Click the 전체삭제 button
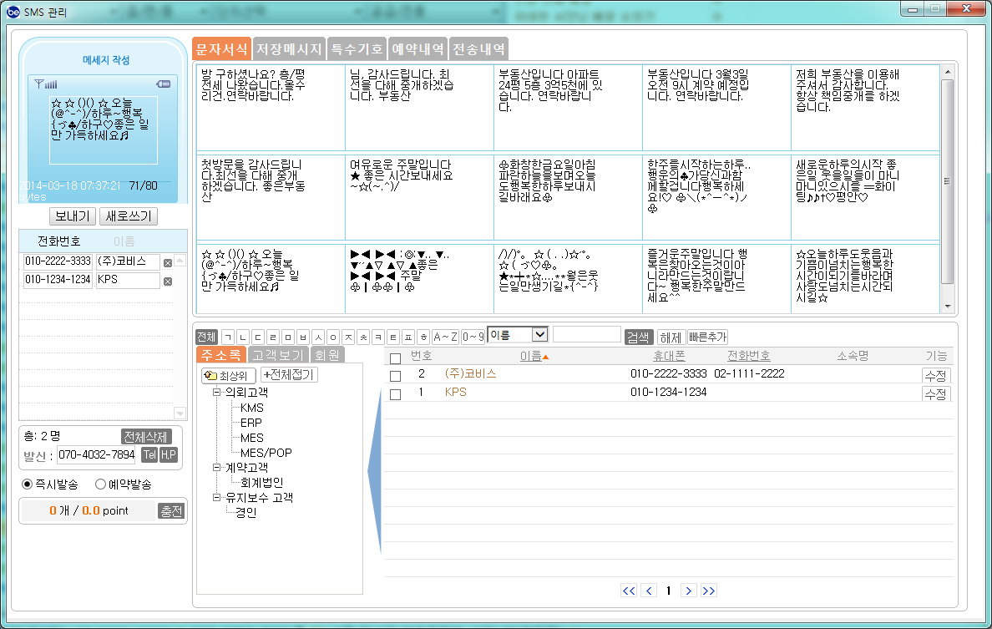This screenshot has width=992, height=629. tap(146, 437)
